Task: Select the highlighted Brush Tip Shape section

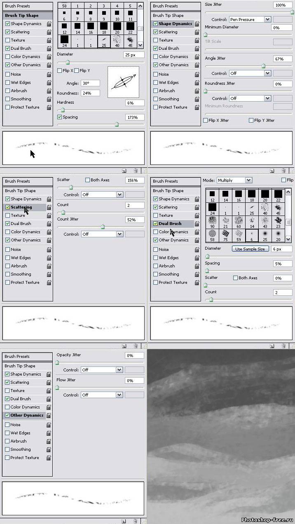Action: 22,16
